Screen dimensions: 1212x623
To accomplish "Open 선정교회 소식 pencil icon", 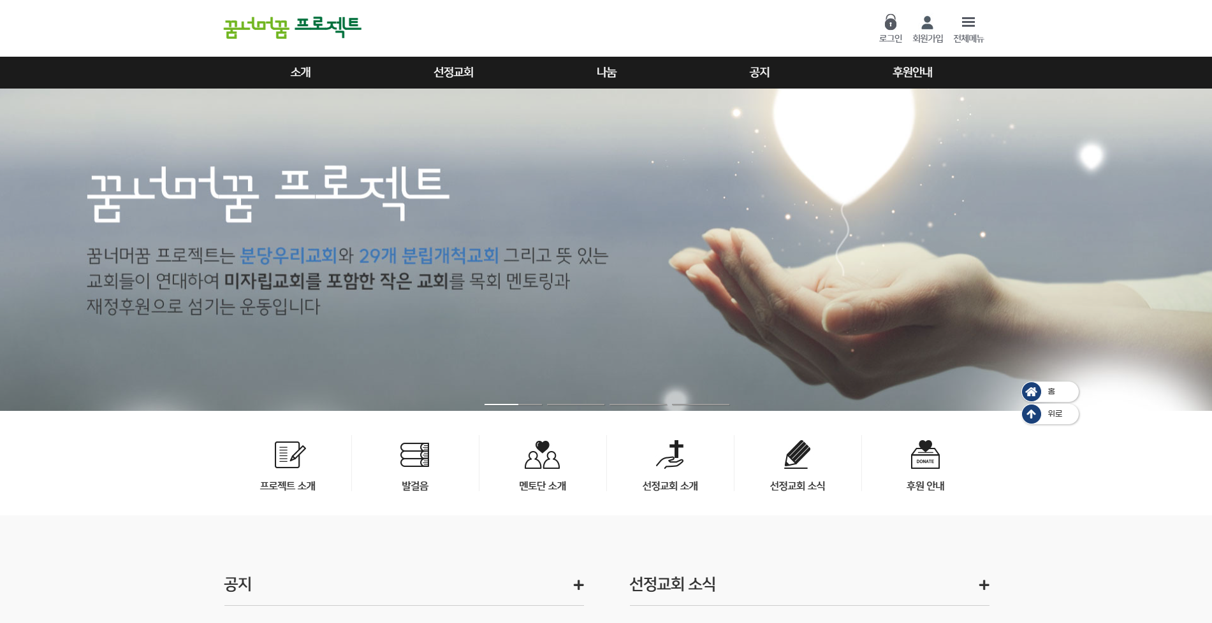I will [798, 455].
